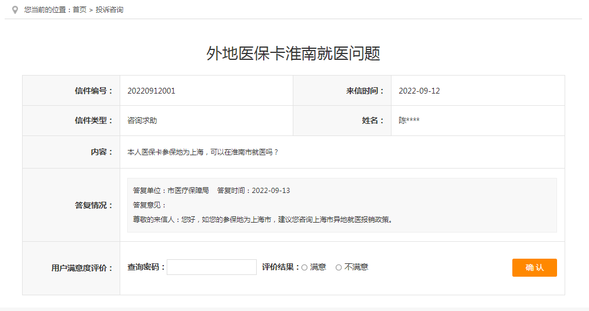The image size is (589, 311).
Task: Choose the 不满意 radio option
Action: [x=339, y=267]
